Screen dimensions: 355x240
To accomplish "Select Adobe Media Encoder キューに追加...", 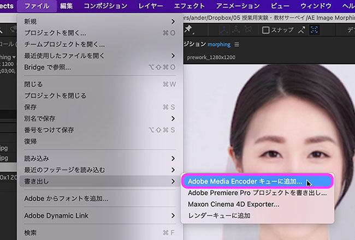I will [257, 181].
